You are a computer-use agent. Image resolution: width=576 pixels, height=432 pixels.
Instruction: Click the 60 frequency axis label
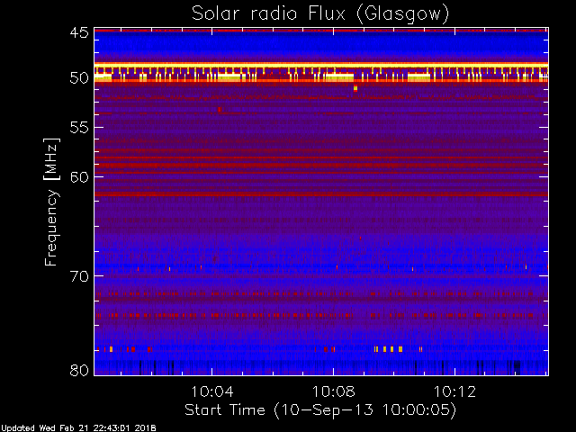click(79, 177)
